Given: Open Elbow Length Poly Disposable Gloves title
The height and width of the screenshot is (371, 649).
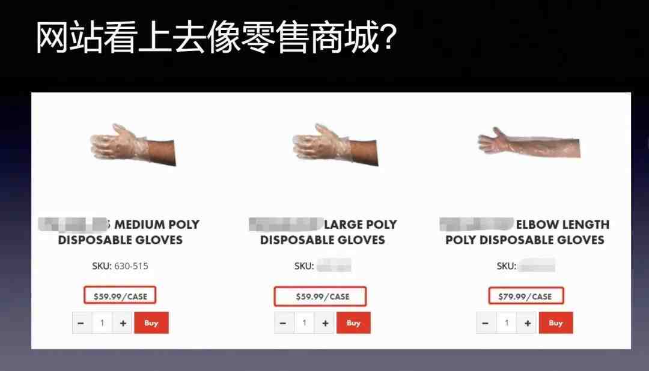Looking at the screenshot, I should tap(525, 232).
